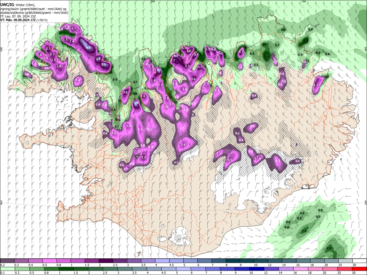The height and width of the screenshot is (275, 367).
Task: Click dark teal swatch at 8 in snow legend
Action: [233, 261]
